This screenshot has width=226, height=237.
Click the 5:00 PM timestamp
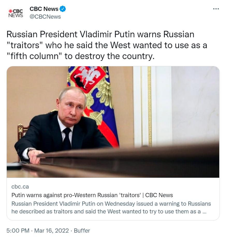[x=18, y=231]
